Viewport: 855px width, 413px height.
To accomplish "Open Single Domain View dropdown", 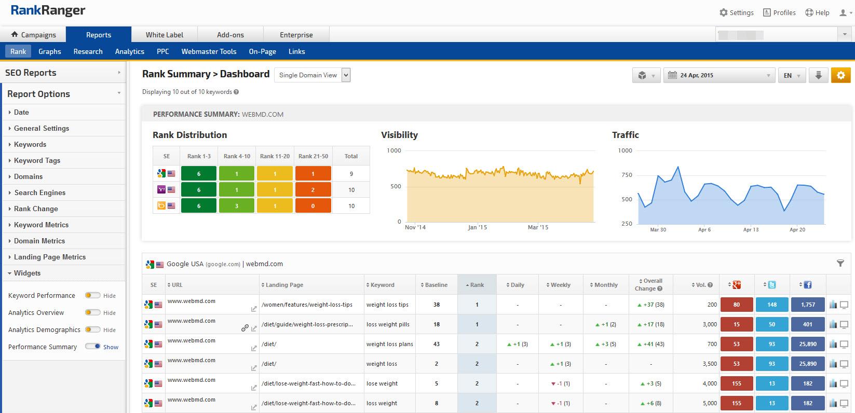I will tap(313, 75).
